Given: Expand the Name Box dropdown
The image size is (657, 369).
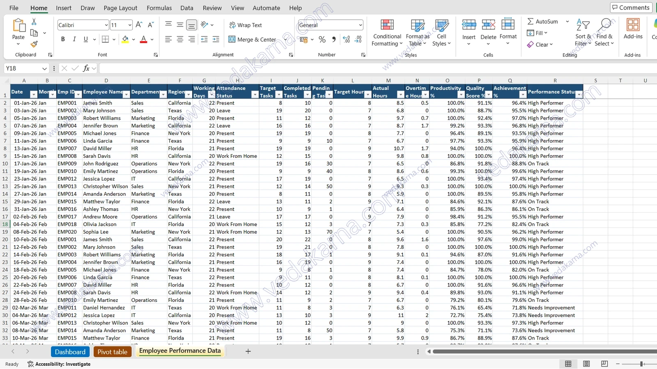Looking at the screenshot, I should (x=44, y=68).
